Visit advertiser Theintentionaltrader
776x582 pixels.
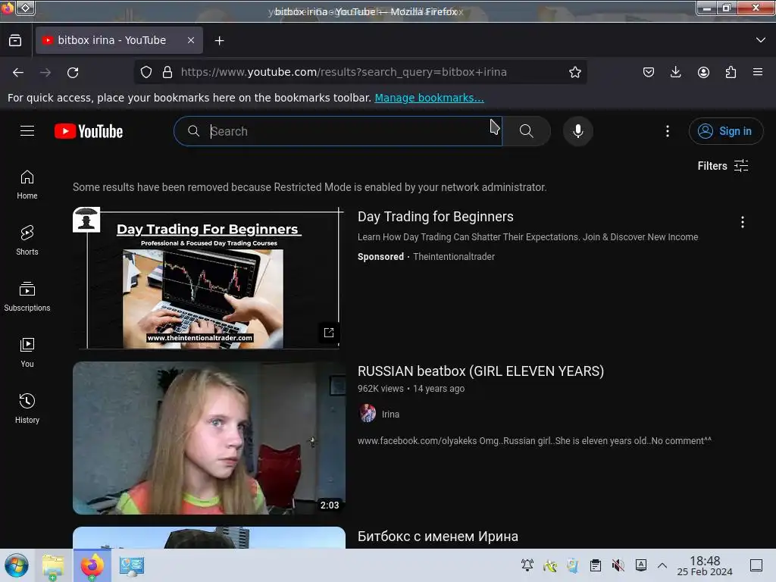(454, 257)
